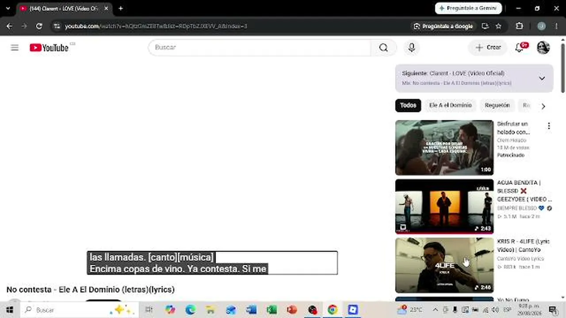Screen dimensions: 566x318
Task: Click the search magnifier button
Action: (383, 48)
